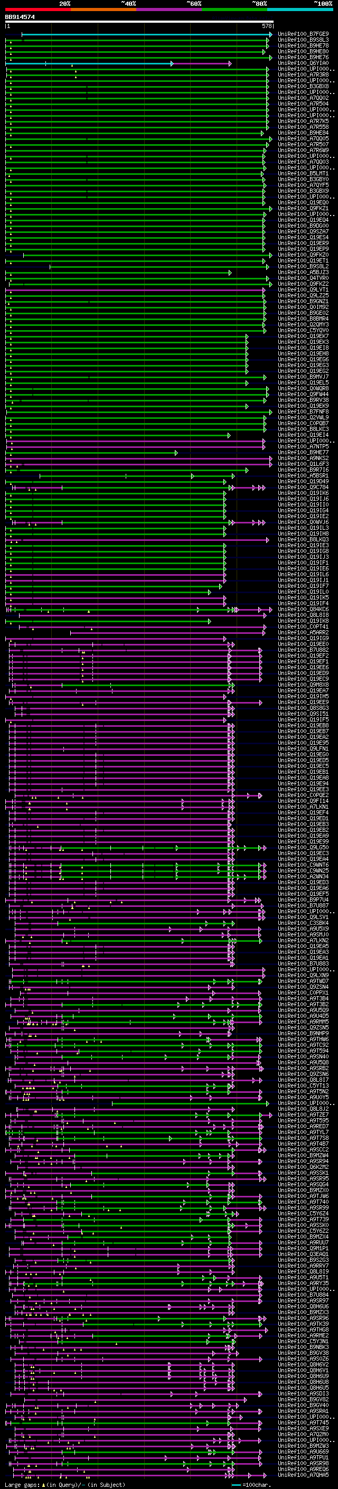This screenshot has height=1489, width=338.
Task: Select label UniRef100_B9GNZ1
Action: click(x=303, y=301)
